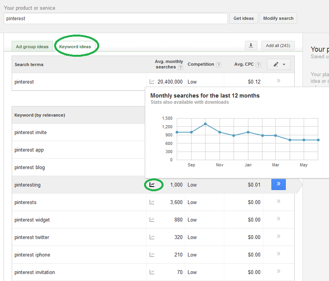Click the $0.12 Avg. CPC value

pos(254,82)
